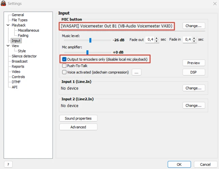Image resolution: width=219 pixels, height=169 pixels.
Task: Enable Voice activated sidechain compression
Action: click(x=64, y=72)
